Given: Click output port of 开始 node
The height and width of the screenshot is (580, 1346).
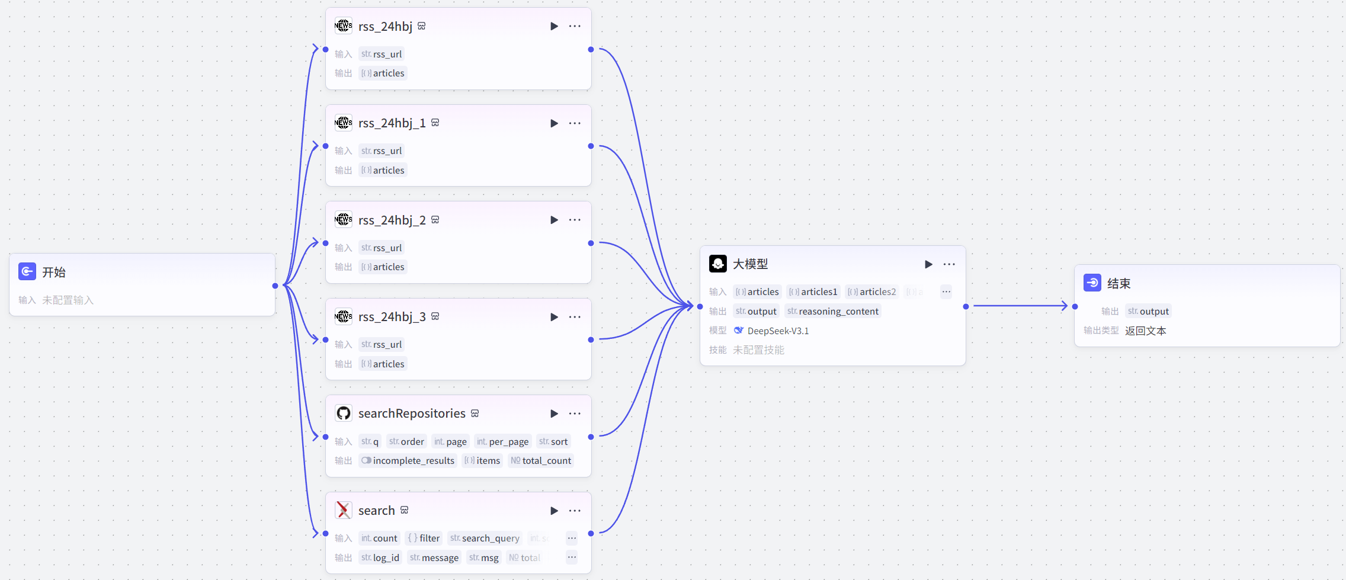Looking at the screenshot, I should tap(275, 286).
